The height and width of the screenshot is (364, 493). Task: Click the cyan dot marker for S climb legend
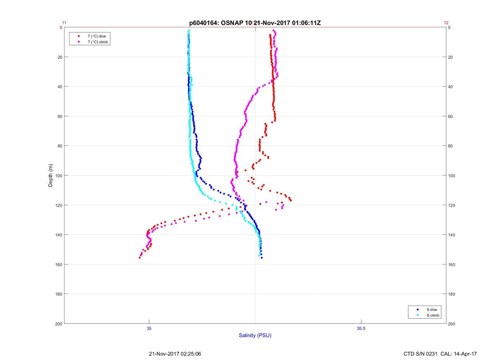(417, 315)
